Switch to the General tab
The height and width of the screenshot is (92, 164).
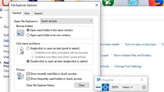pyautogui.click(x=17, y=13)
